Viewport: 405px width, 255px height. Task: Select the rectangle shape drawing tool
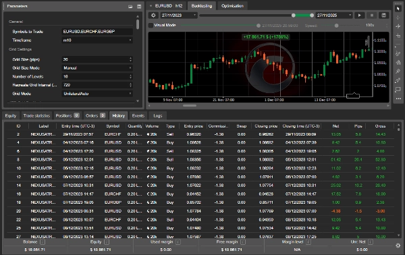398,90
